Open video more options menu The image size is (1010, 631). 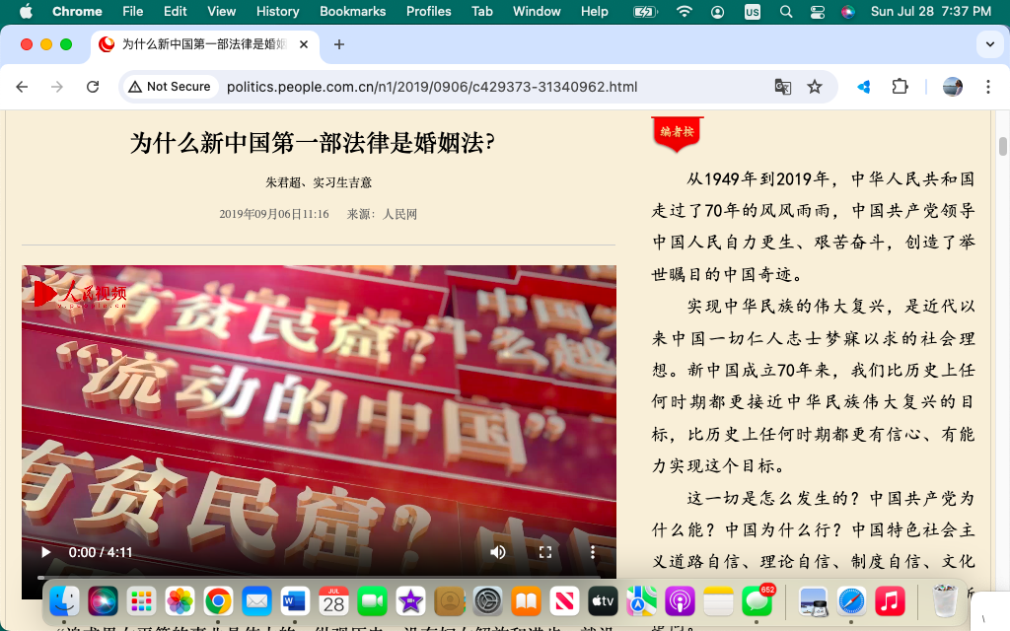tap(593, 552)
